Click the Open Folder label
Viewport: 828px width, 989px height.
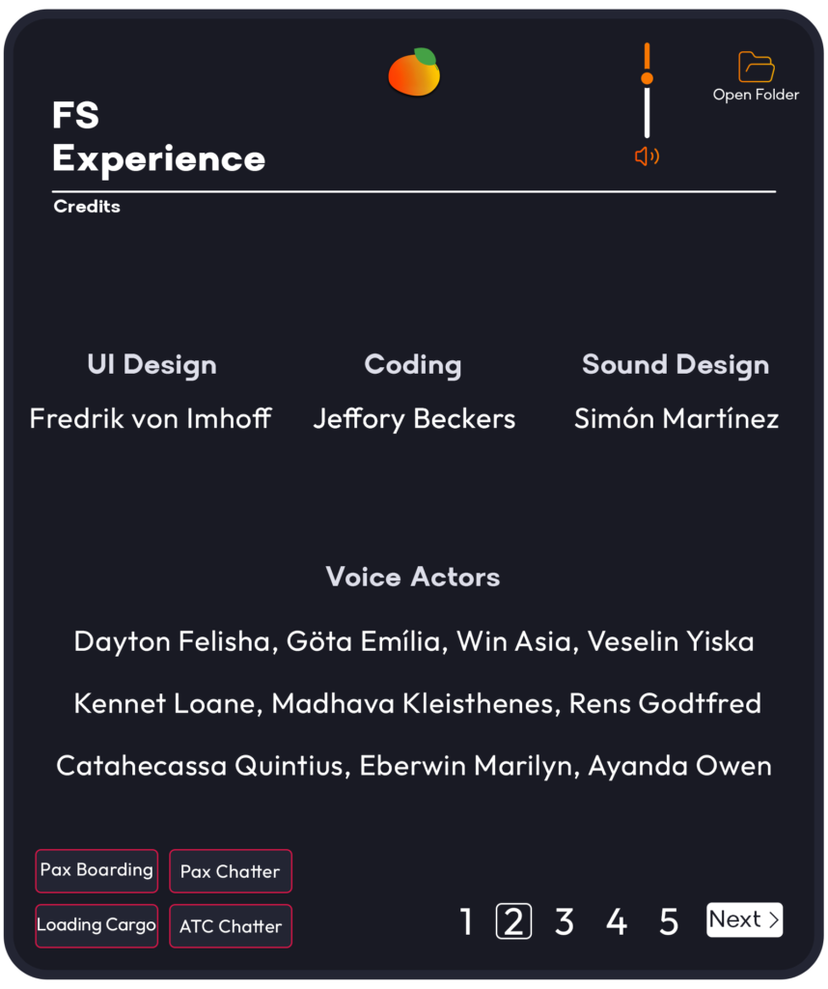tap(756, 95)
